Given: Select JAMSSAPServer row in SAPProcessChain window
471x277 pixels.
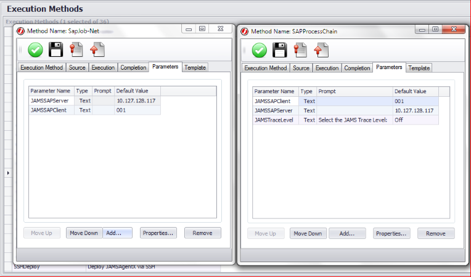Looking at the screenshot, I should point(346,110).
